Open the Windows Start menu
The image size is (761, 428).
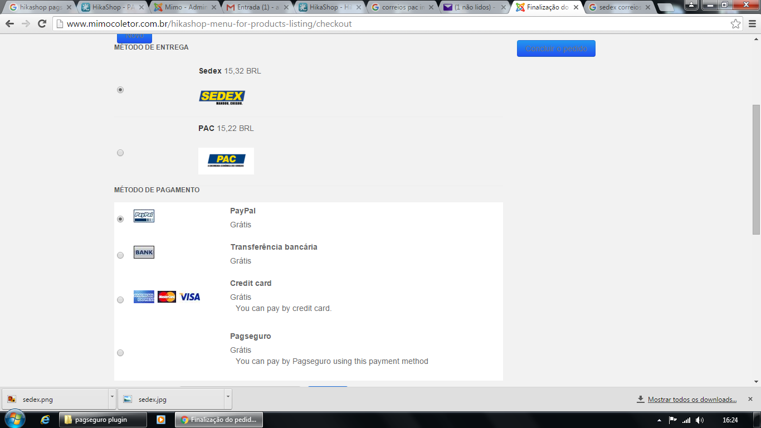(x=14, y=420)
